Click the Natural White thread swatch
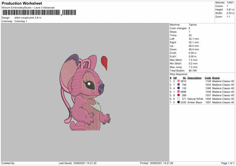Image resolution: width=236 pixels, height=166 pixels. click(x=179, y=99)
